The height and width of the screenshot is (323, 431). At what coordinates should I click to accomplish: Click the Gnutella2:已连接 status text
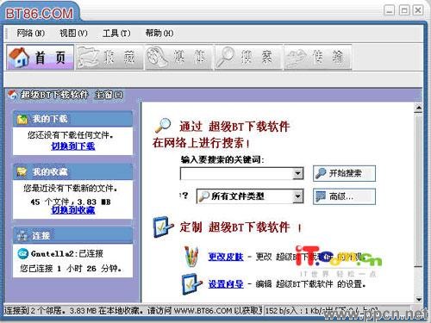click(67, 253)
